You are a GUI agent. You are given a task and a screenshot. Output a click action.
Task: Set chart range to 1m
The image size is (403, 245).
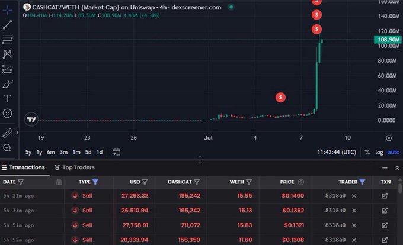pos(76,152)
